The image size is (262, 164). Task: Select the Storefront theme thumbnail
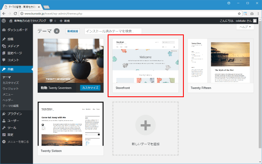coord(146,61)
